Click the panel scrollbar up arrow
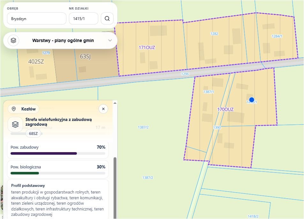Screen dimensions: 304x219 [115, 103]
